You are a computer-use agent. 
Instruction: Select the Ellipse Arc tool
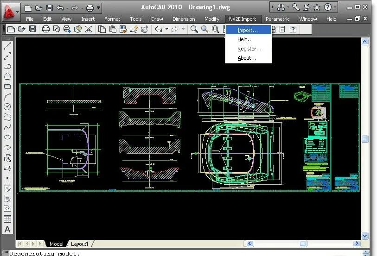click(x=7, y=148)
